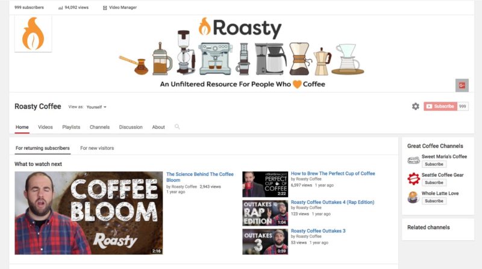Open the View as Yourself dropdown
482x269 pixels.
96,107
